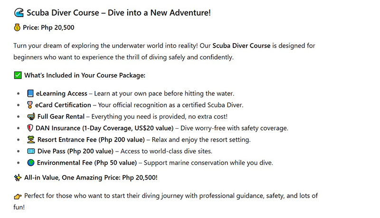Click the Scuba Diver Course heading text
The image size is (380, 218).
point(119,13)
